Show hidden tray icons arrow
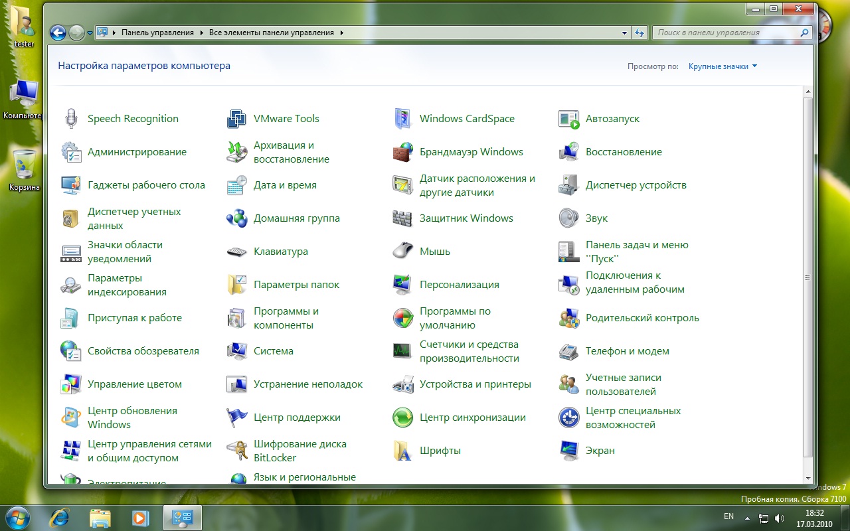 (x=747, y=518)
